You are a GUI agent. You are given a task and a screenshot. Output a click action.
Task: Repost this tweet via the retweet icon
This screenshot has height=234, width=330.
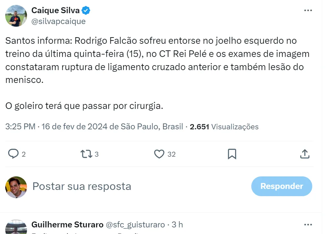click(86, 154)
